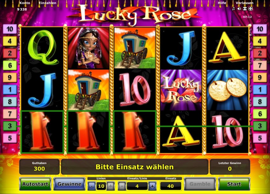The image size is (270, 194).
Task: Select green payline 3 marker on the left
Action: pyautogui.click(x=10, y=126)
